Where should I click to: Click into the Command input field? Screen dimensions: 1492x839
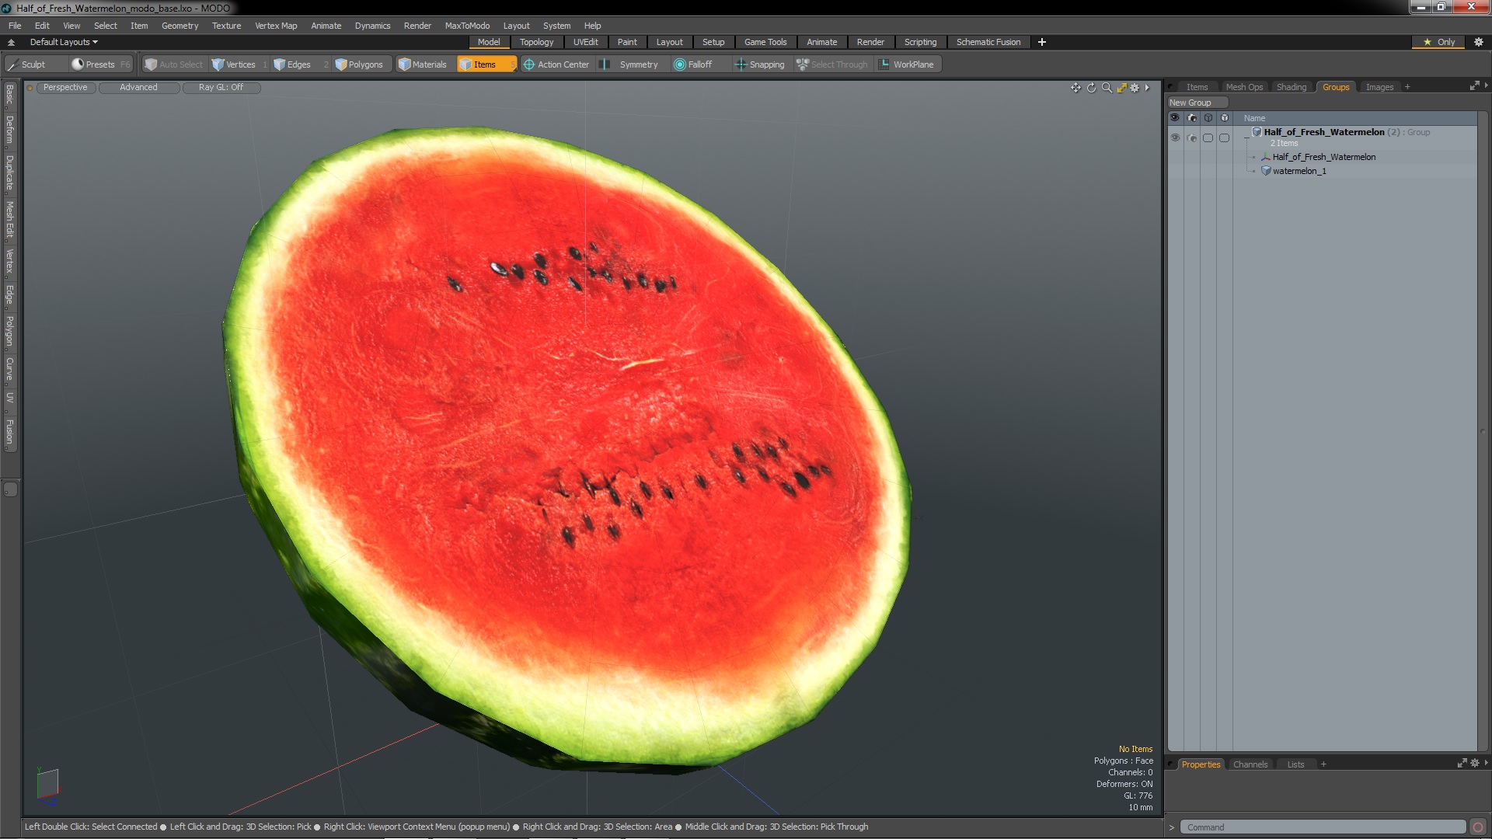click(1323, 827)
